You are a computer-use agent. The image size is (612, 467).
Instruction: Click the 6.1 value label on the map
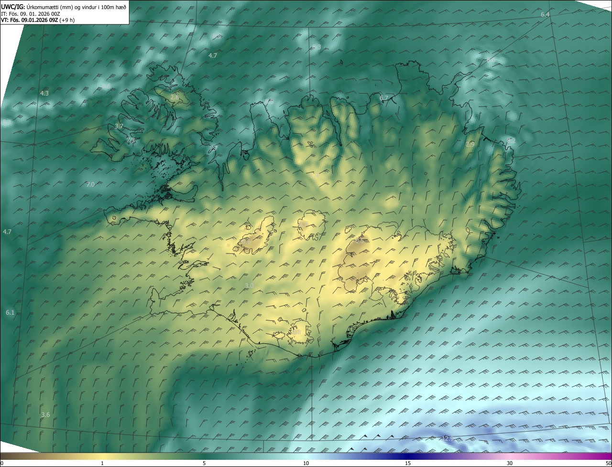[x=10, y=313]
